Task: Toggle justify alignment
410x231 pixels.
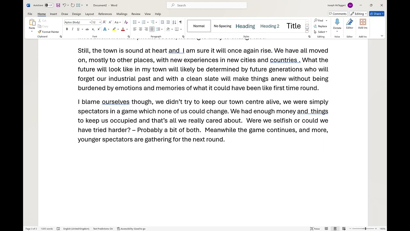Action: (152, 29)
